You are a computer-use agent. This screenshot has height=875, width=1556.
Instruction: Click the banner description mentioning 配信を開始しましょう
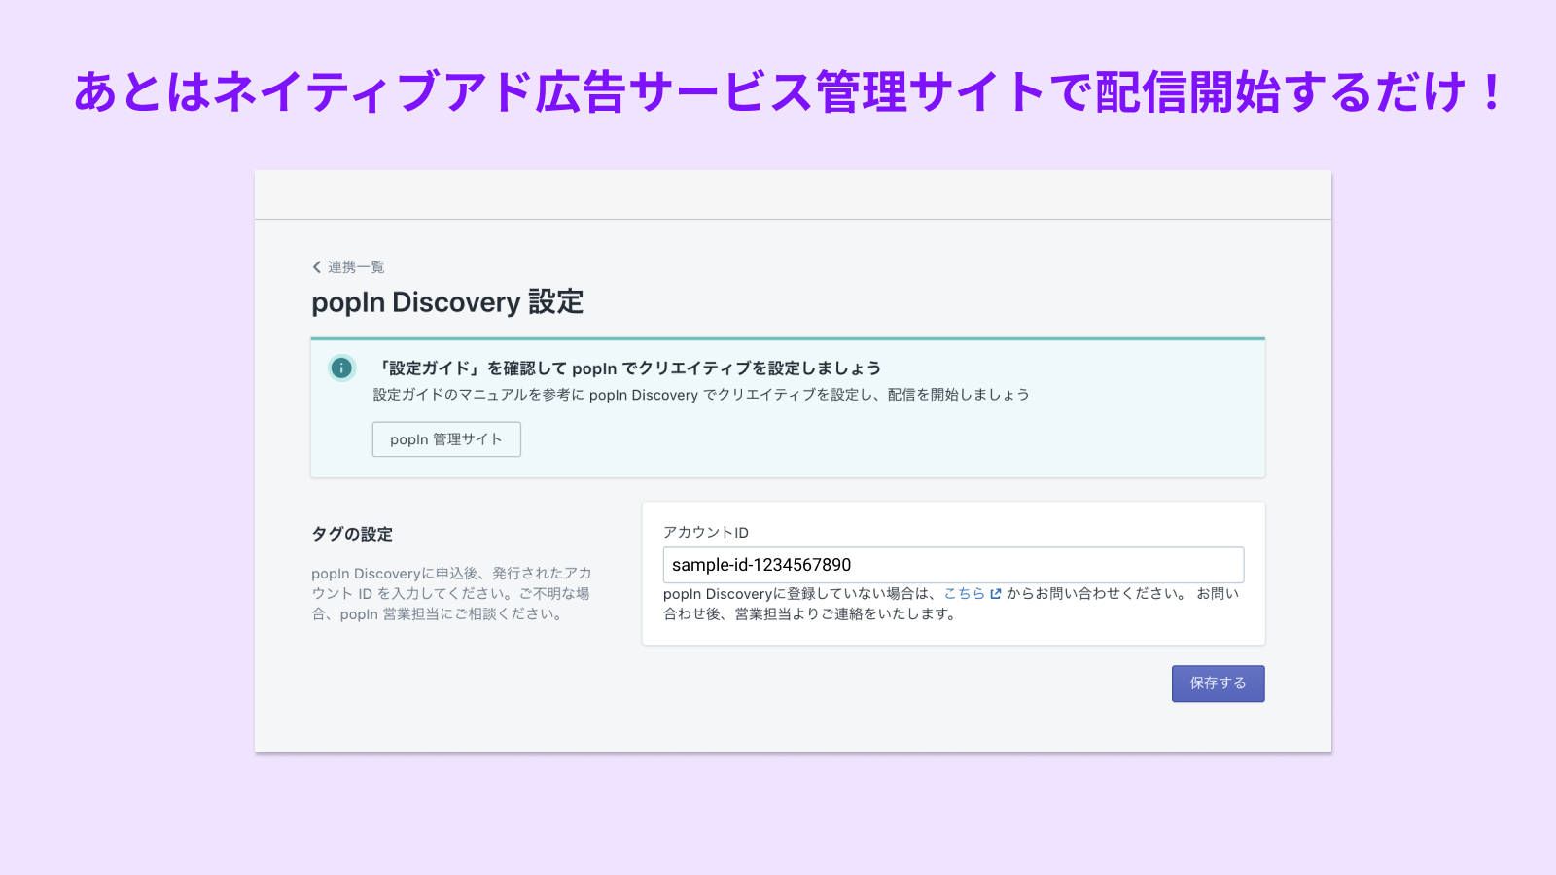point(701,395)
